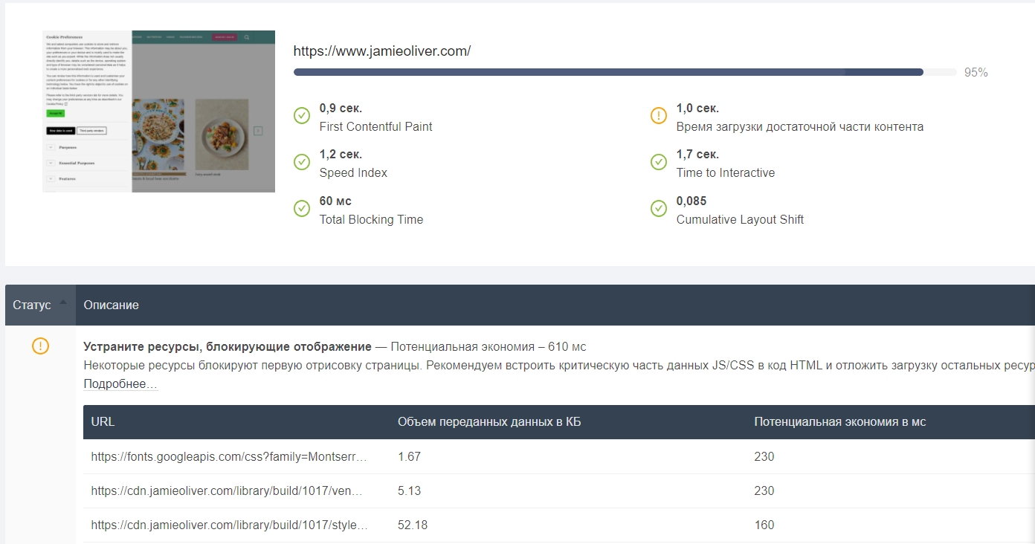Viewport: 1035px width, 544px height.
Task: Click the Speed Index green check icon
Action: point(302,162)
